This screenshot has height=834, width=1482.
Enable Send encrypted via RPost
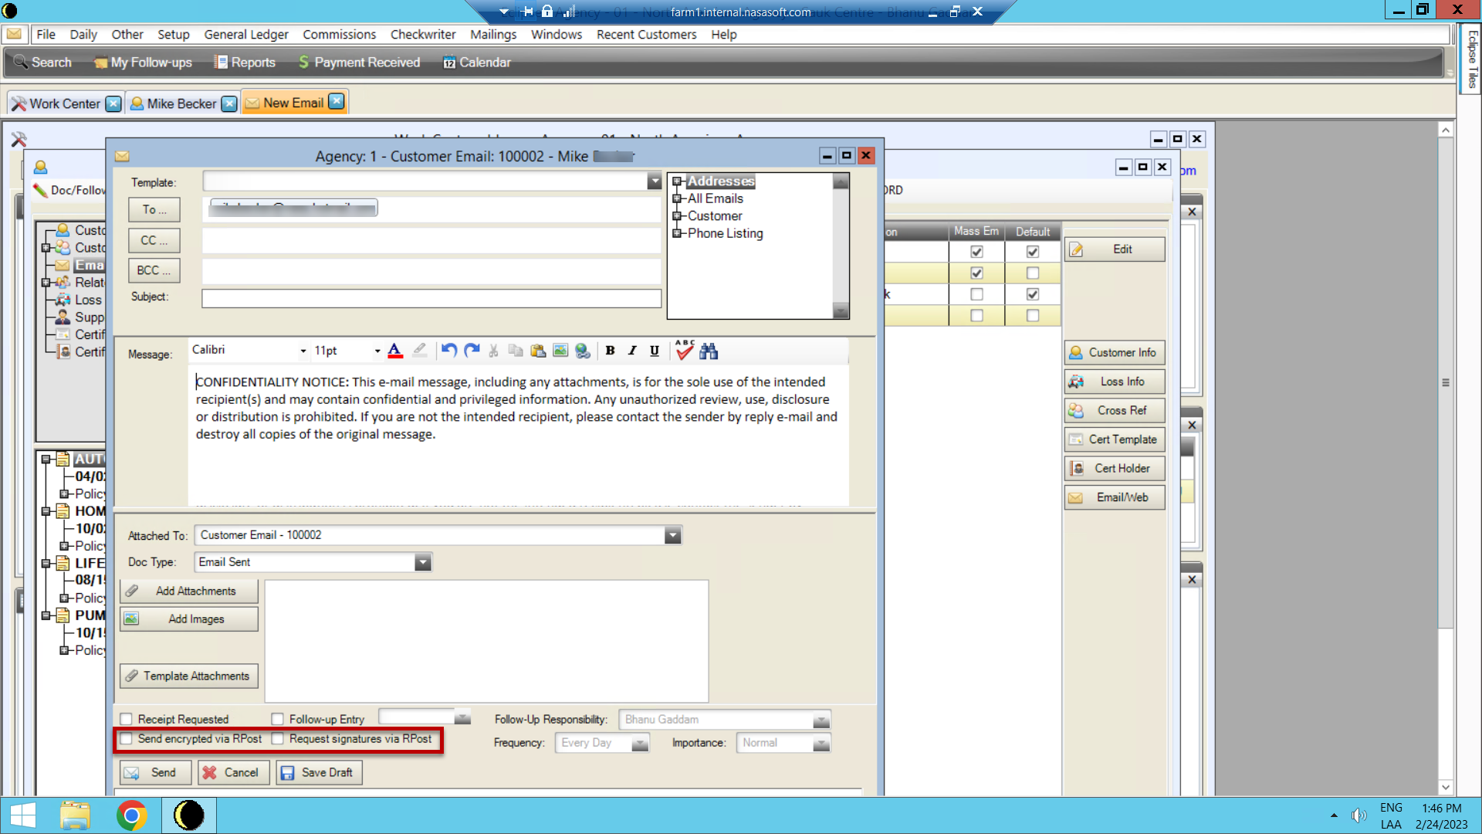point(127,739)
